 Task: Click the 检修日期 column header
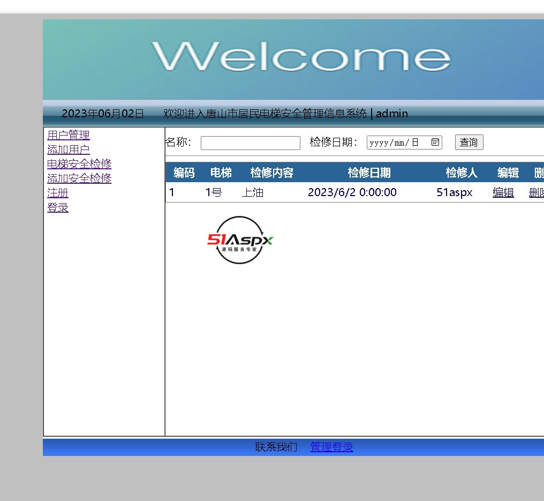click(369, 173)
